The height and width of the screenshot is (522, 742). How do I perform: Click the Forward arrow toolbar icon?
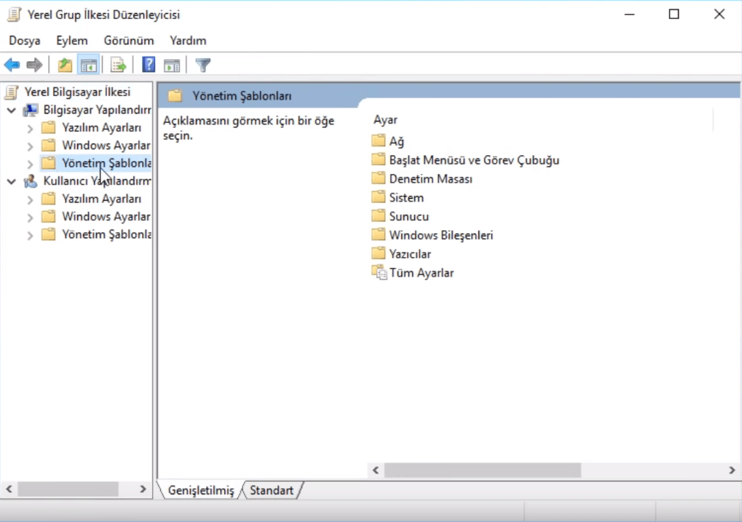point(34,65)
